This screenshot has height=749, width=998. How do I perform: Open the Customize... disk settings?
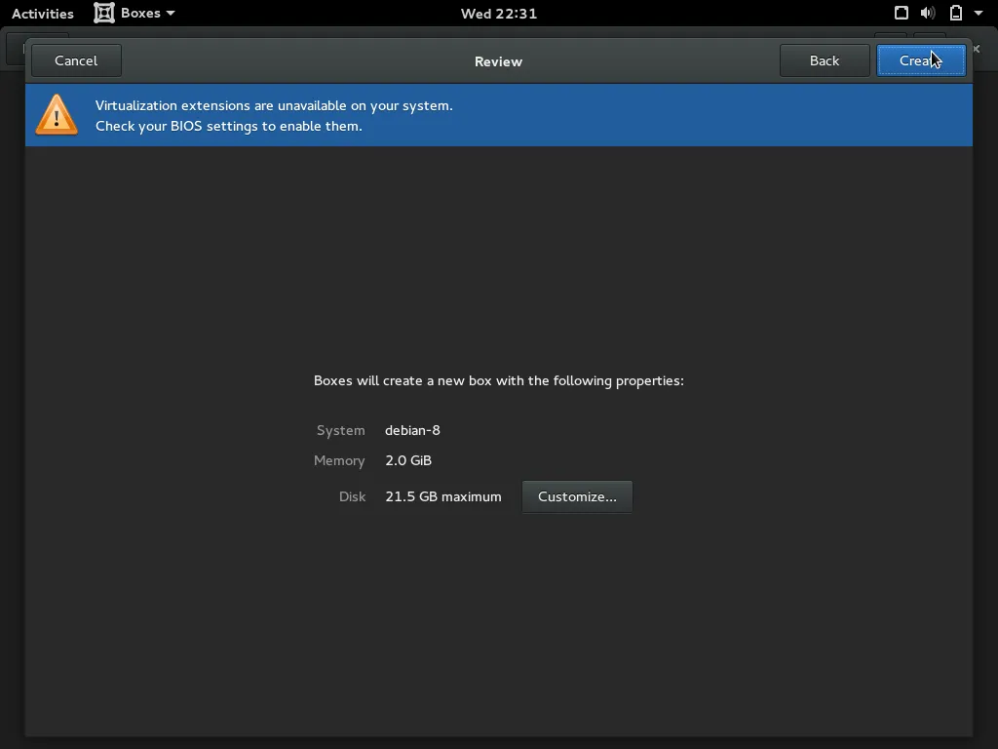pos(577,496)
